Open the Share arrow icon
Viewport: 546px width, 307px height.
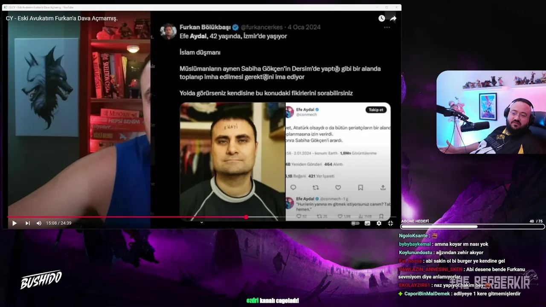pyautogui.click(x=393, y=18)
